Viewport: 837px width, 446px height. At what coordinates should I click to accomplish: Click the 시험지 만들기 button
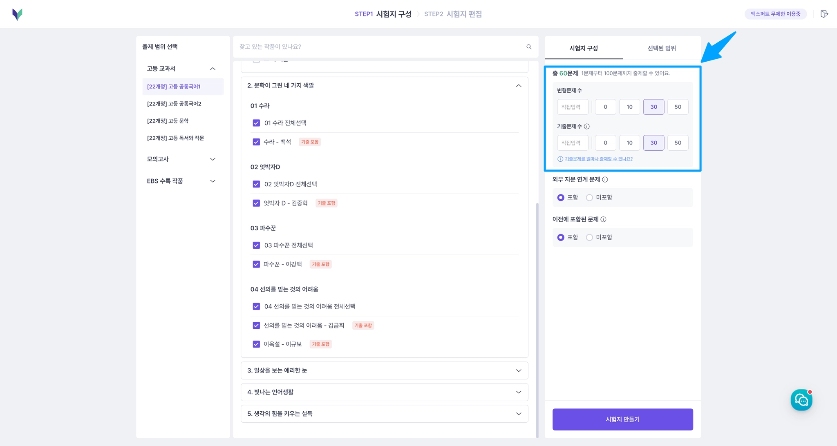622,419
